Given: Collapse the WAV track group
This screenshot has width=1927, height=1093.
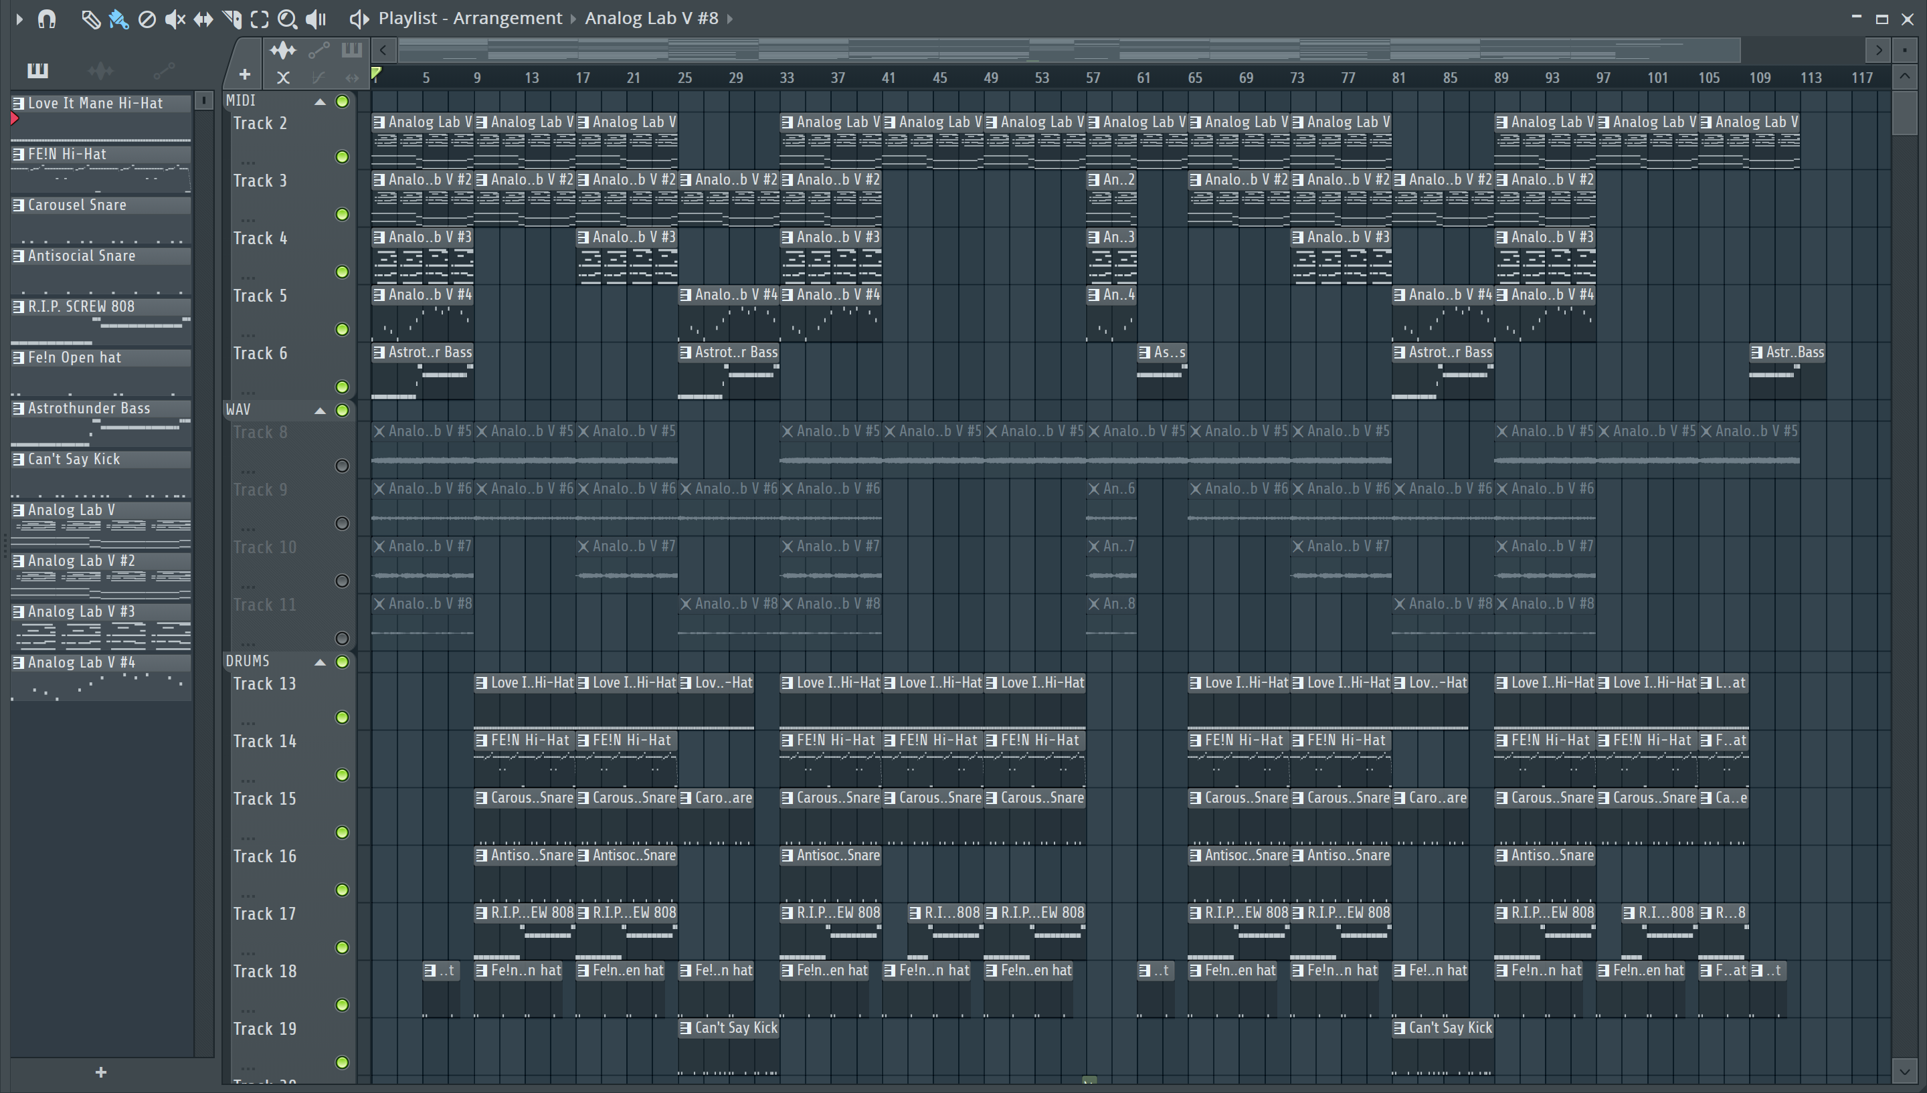Looking at the screenshot, I should (320, 411).
